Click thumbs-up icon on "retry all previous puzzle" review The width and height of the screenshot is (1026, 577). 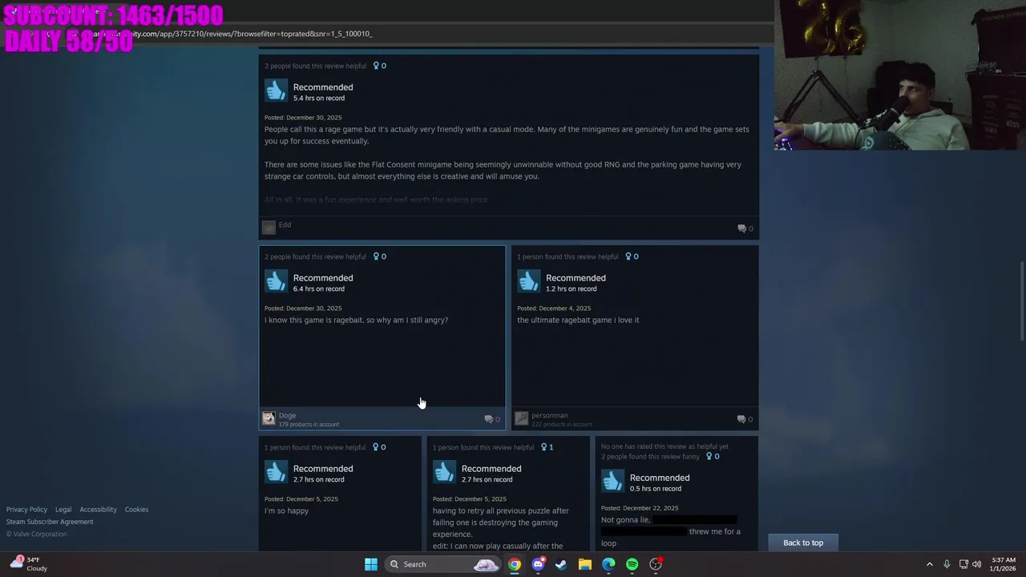click(444, 472)
